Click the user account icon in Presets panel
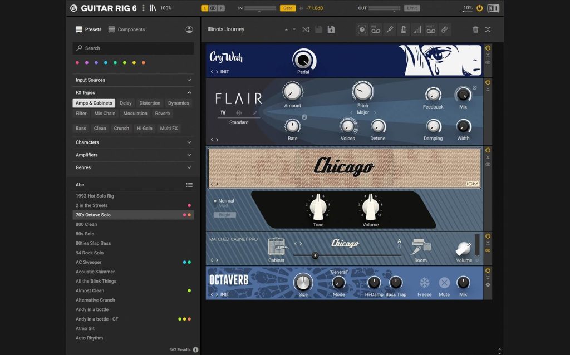The height and width of the screenshot is (355, 570). tap(189, 29)
